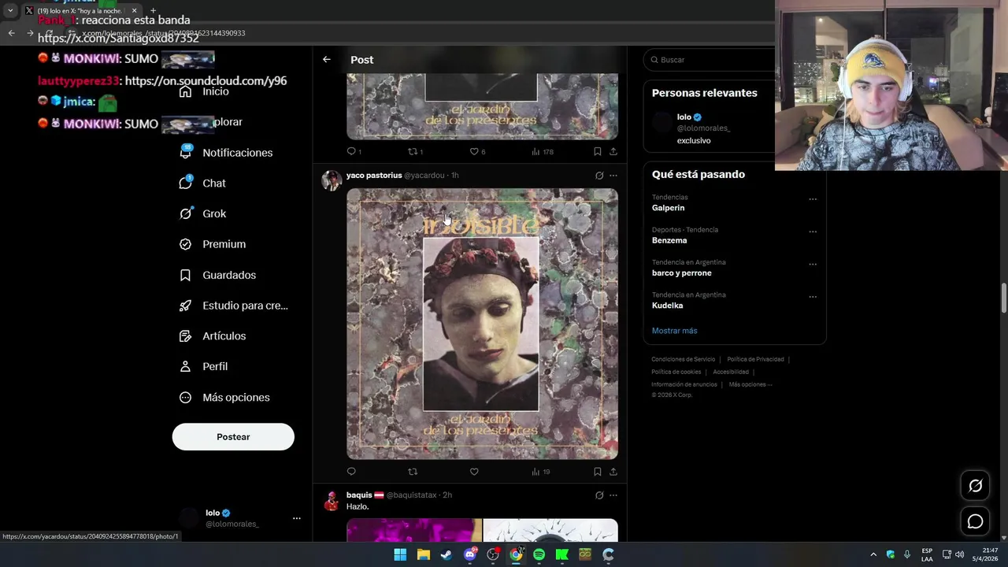Like the top post with 6 likes

tap(477, 151)
